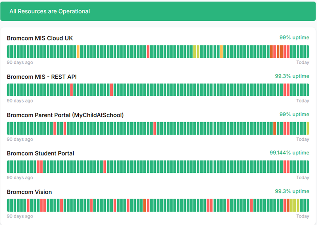Click 99% uptime for MIS Cloud UK
Image resolution: width=317 pixels, height=225 pixels.
(x=294, y=37)
